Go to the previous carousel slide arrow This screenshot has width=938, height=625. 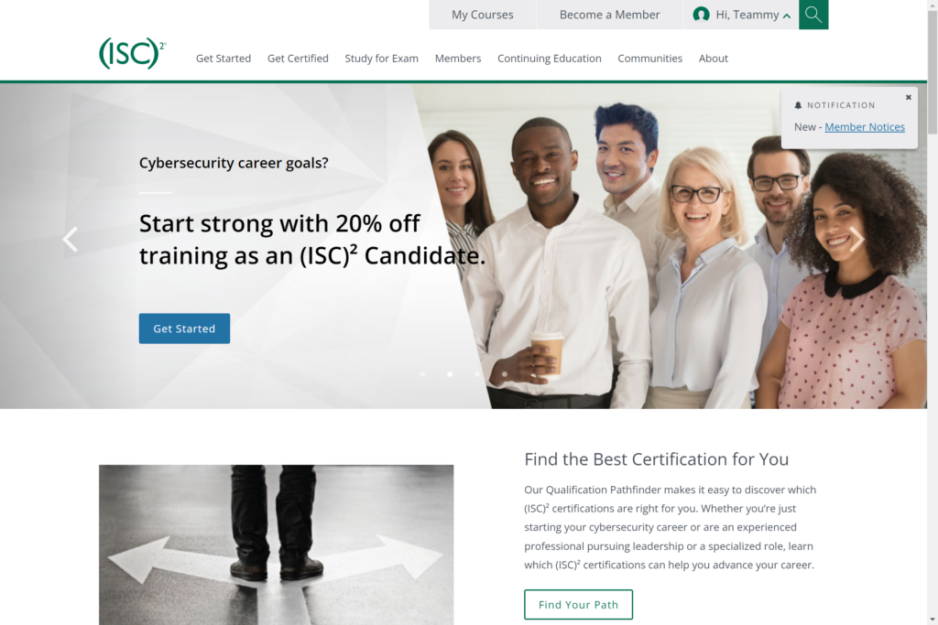[71, 240]
